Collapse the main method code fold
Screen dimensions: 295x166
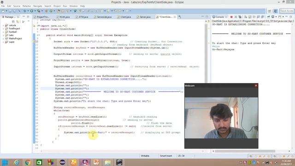39,35
